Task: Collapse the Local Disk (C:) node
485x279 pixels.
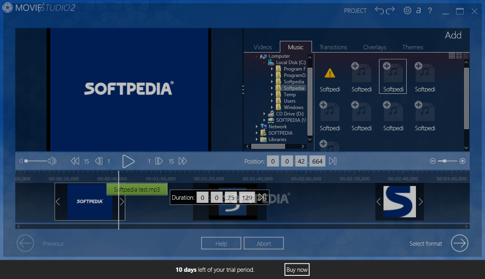Action: (264, 63)
